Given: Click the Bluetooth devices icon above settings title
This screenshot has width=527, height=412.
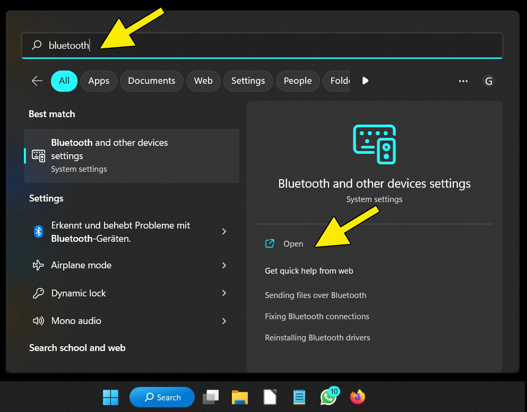Looking at the screenshot, I should pyautogui.click(x=374, y=144).
